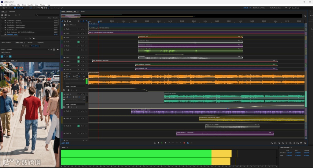The image size is (313, 168).
Task: Expand Culmination - Hits.wav in Files list
Action: click(x=2, y=20)
